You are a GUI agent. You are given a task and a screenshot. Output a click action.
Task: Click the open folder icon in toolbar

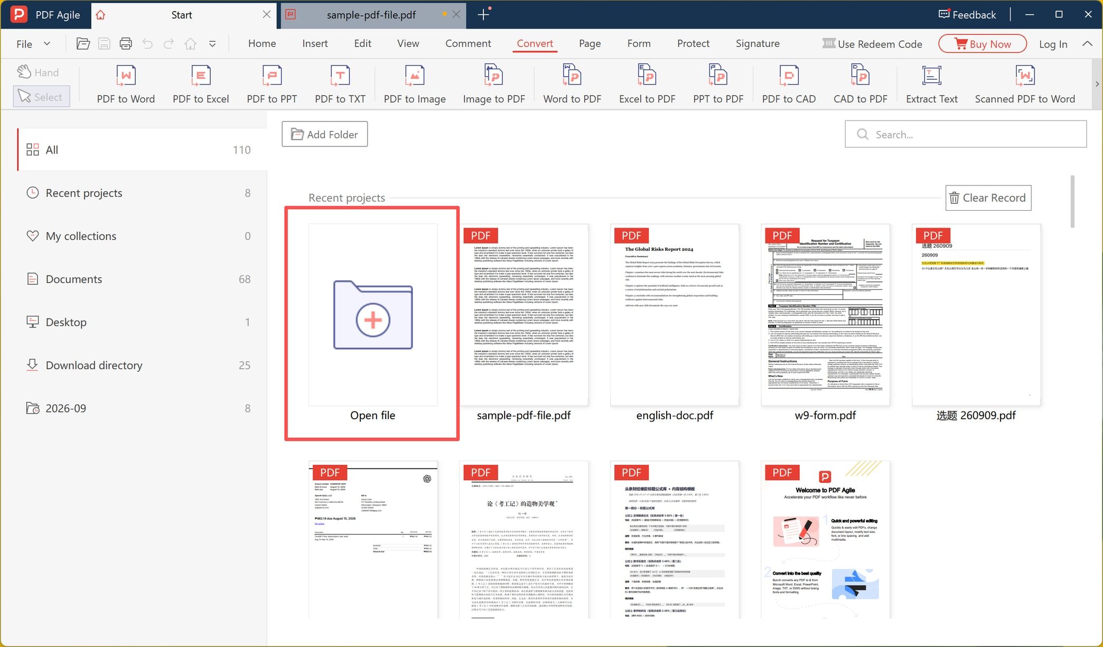tap(83, 44)
